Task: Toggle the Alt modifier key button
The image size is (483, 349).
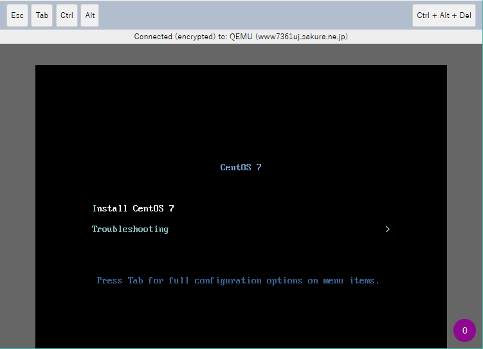Action: point(90,15)
